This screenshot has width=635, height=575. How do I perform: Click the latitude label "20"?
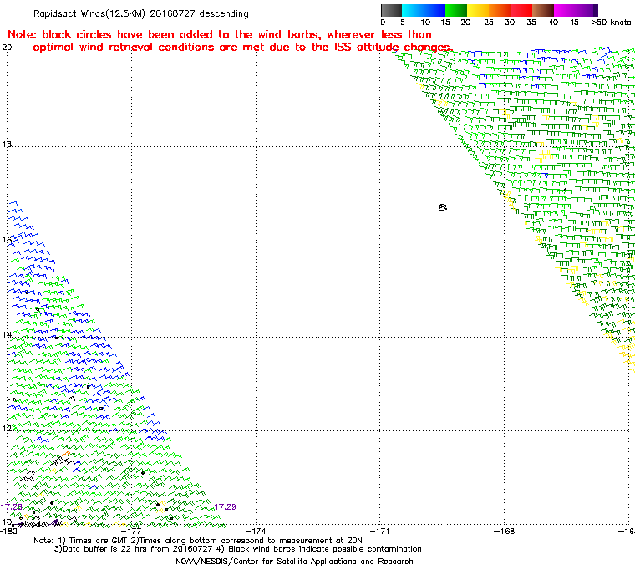pos(7,48)
